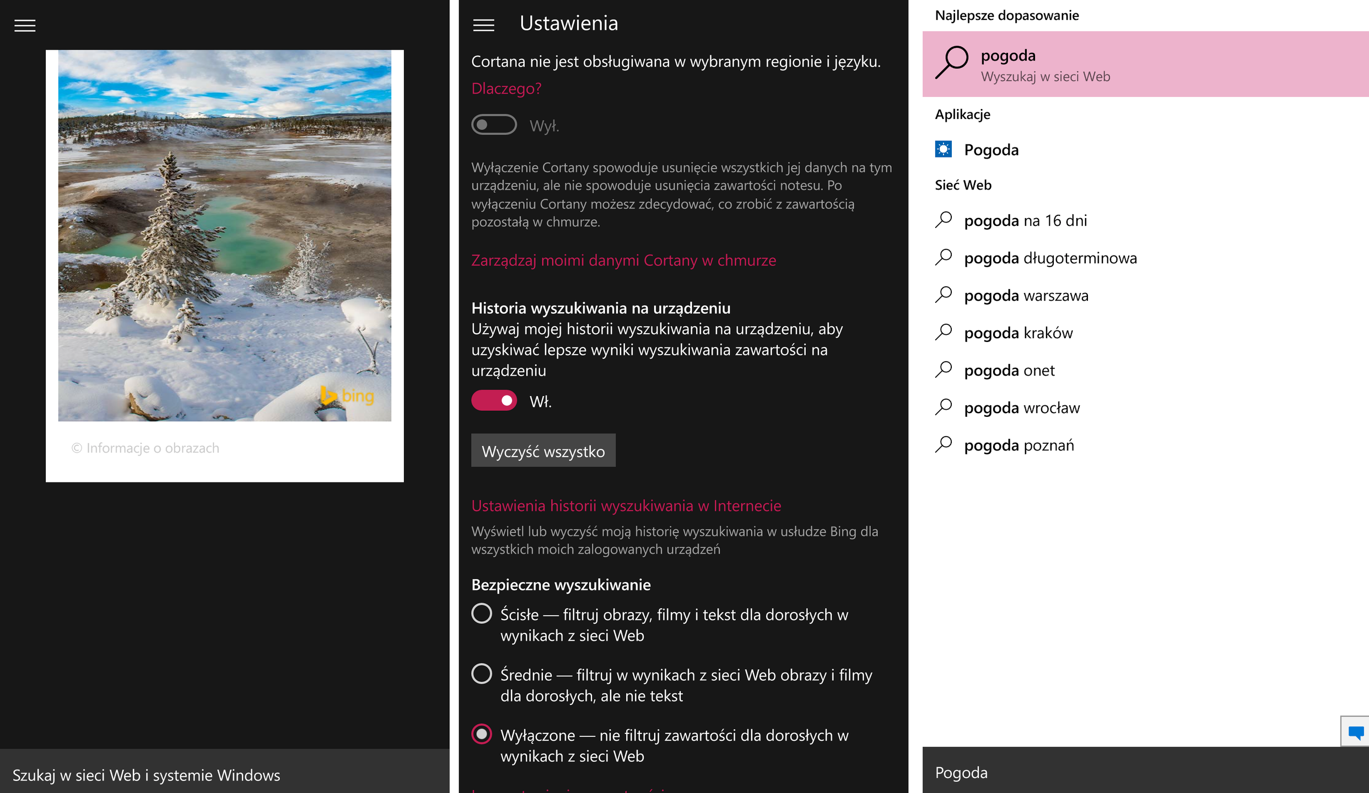
Task: Open 'Ustawienia historii wyszukiwania w Internecie' link
Action: point(626,506)
